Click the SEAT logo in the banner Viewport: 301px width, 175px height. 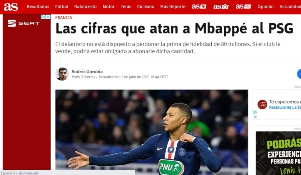[x=24, y=23]
